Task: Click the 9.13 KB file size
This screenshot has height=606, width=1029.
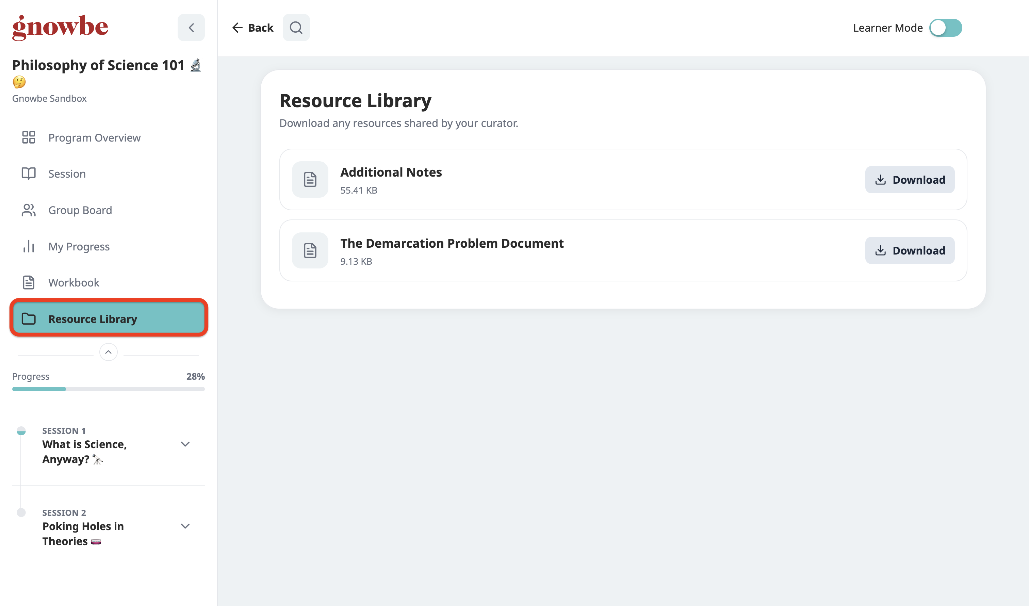Action: click(356, 261)
